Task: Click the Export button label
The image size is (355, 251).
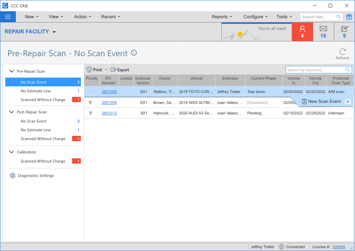Action: coord(123,70)
